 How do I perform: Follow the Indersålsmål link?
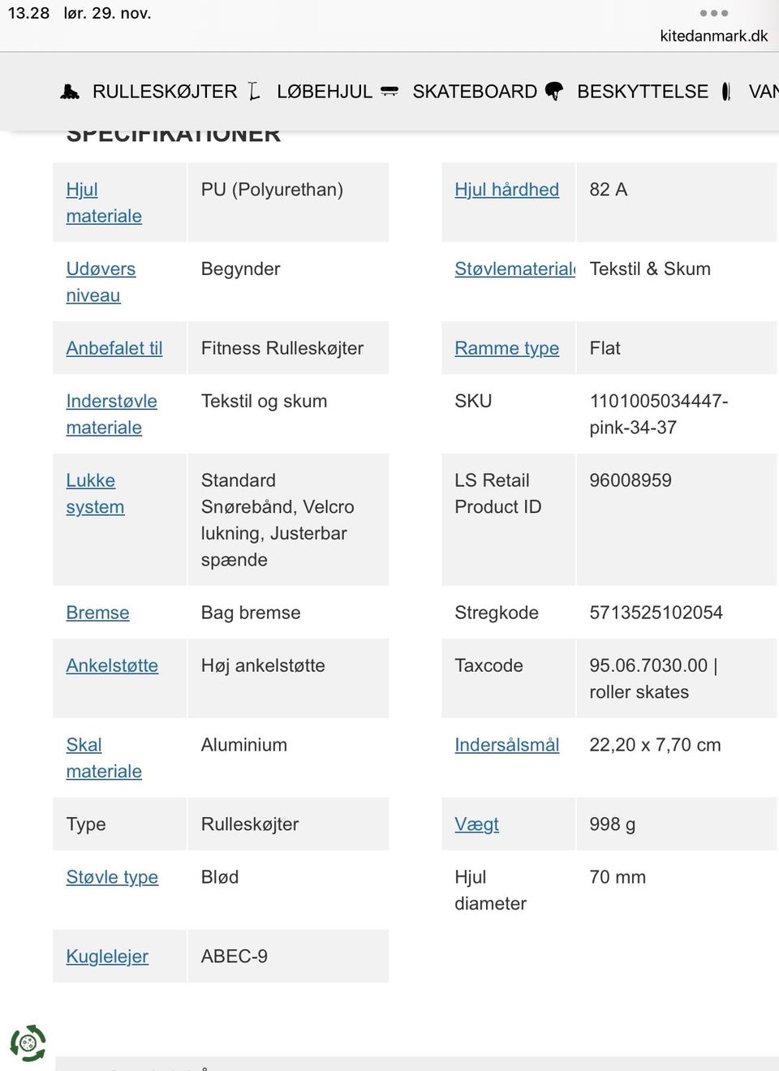pos(506,745)
